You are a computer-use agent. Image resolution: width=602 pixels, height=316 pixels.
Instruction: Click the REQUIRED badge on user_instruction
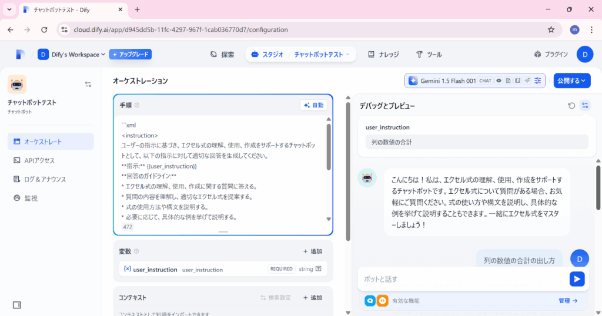tap(282, 269)
